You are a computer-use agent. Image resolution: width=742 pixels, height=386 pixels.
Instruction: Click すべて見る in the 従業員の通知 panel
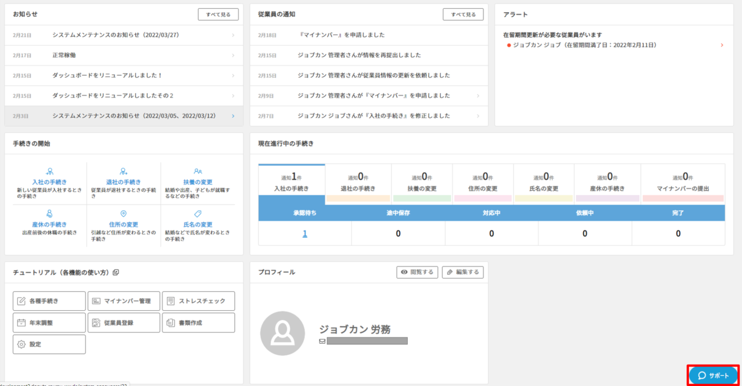463,14
